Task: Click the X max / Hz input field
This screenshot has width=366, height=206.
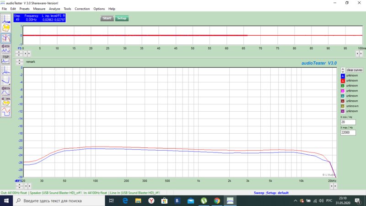Action: pos(350,132)
